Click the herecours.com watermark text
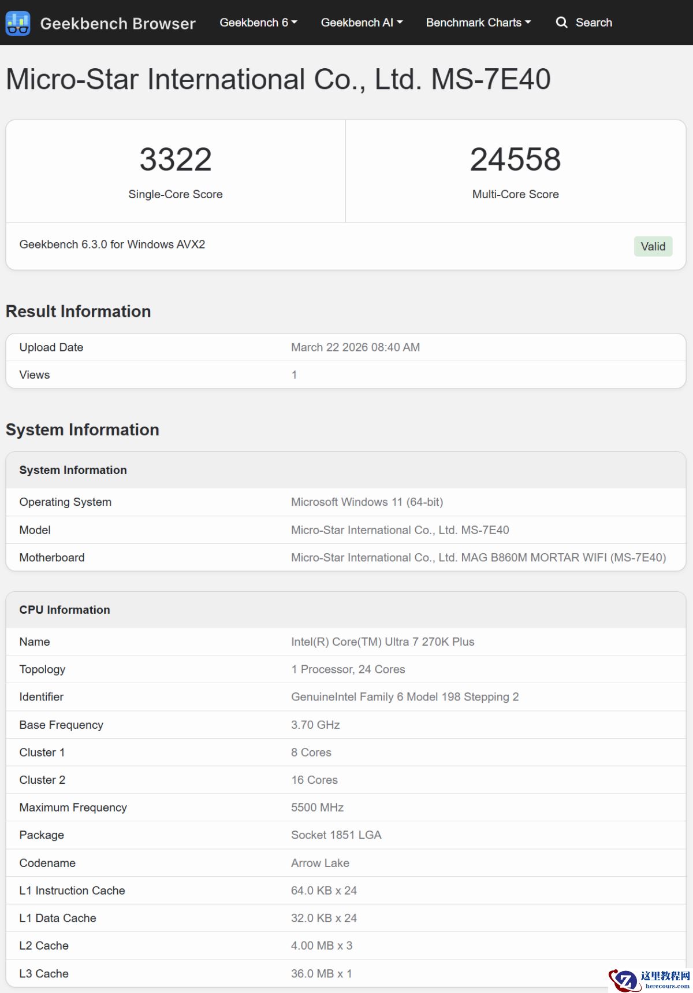This screenshot has width=693, height=993. (667, 986)
